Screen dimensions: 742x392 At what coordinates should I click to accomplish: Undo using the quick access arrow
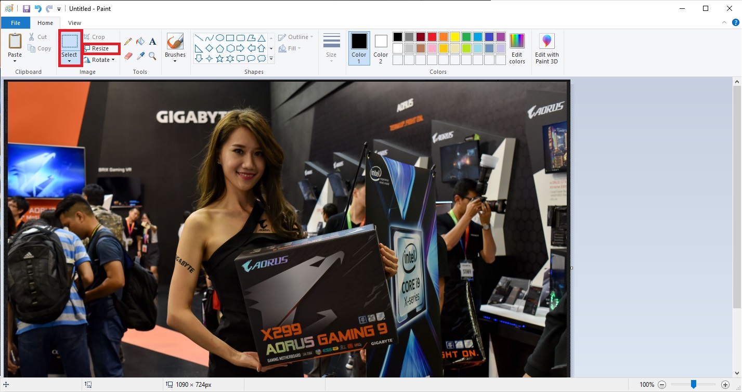click(38, 9)
